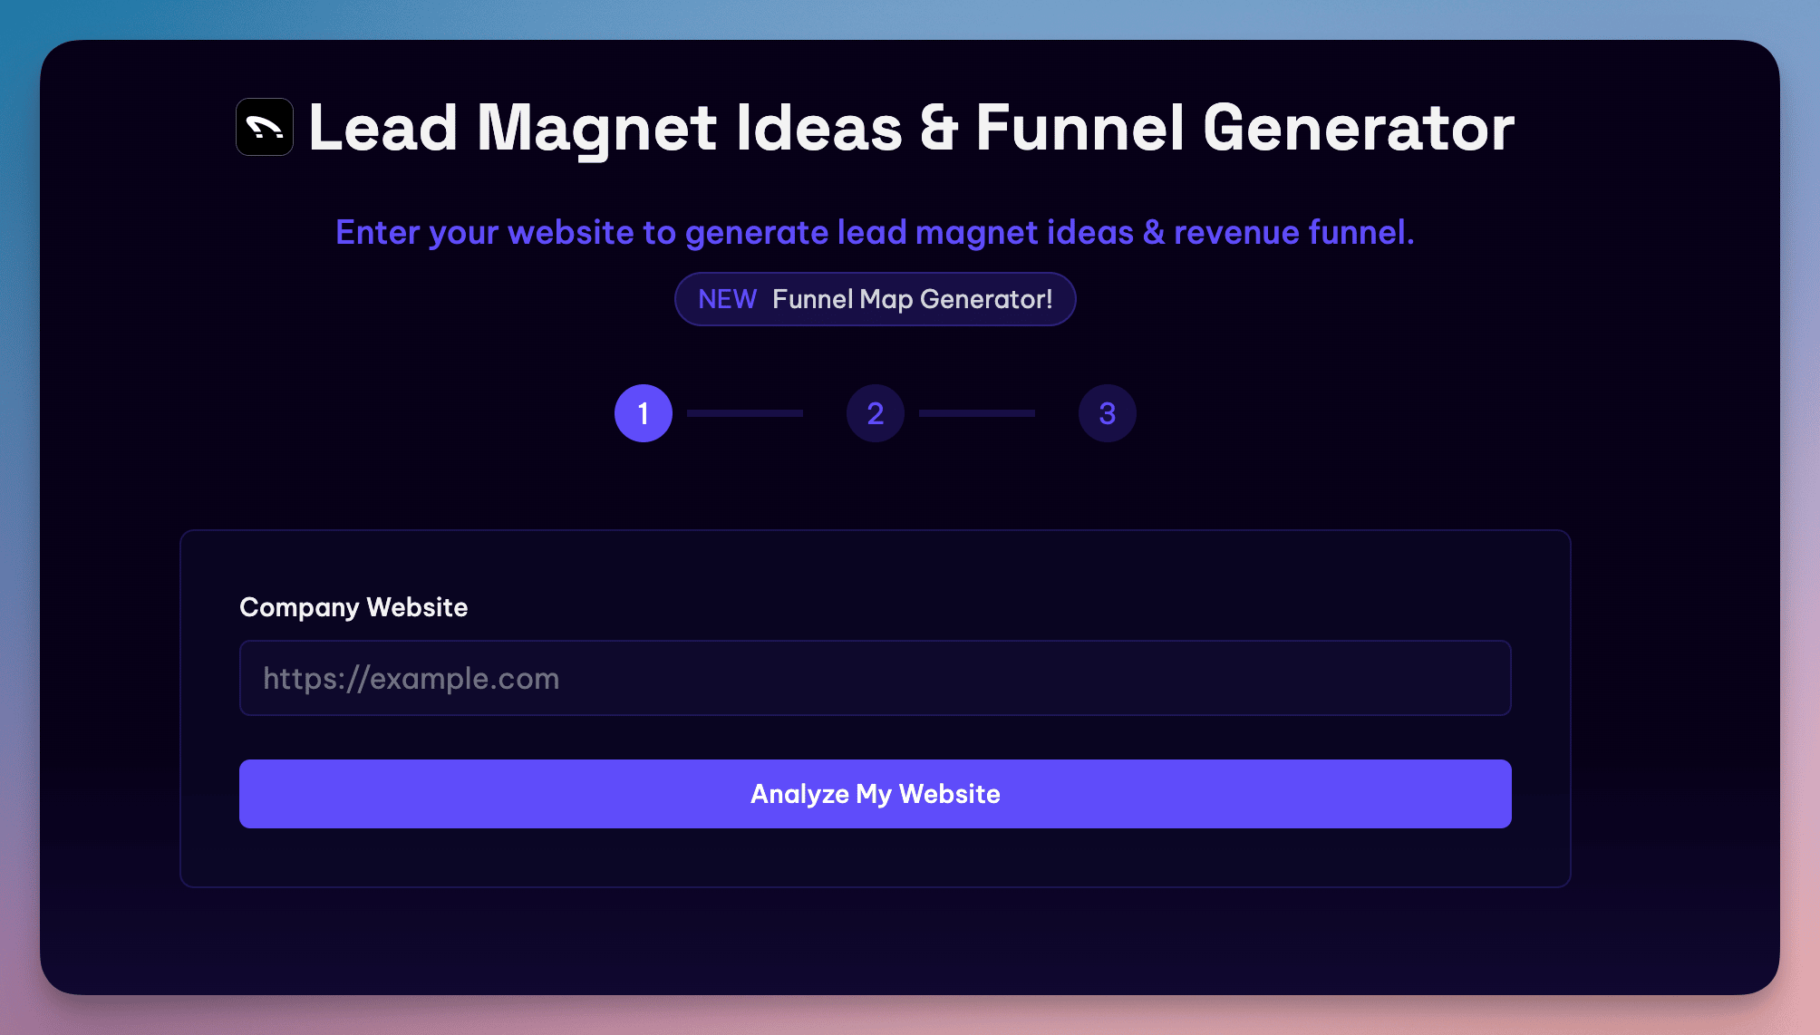This screenshot has height=1035, width=1820.
Task: Jump to step 2 circle
Action: coord(876,413)
